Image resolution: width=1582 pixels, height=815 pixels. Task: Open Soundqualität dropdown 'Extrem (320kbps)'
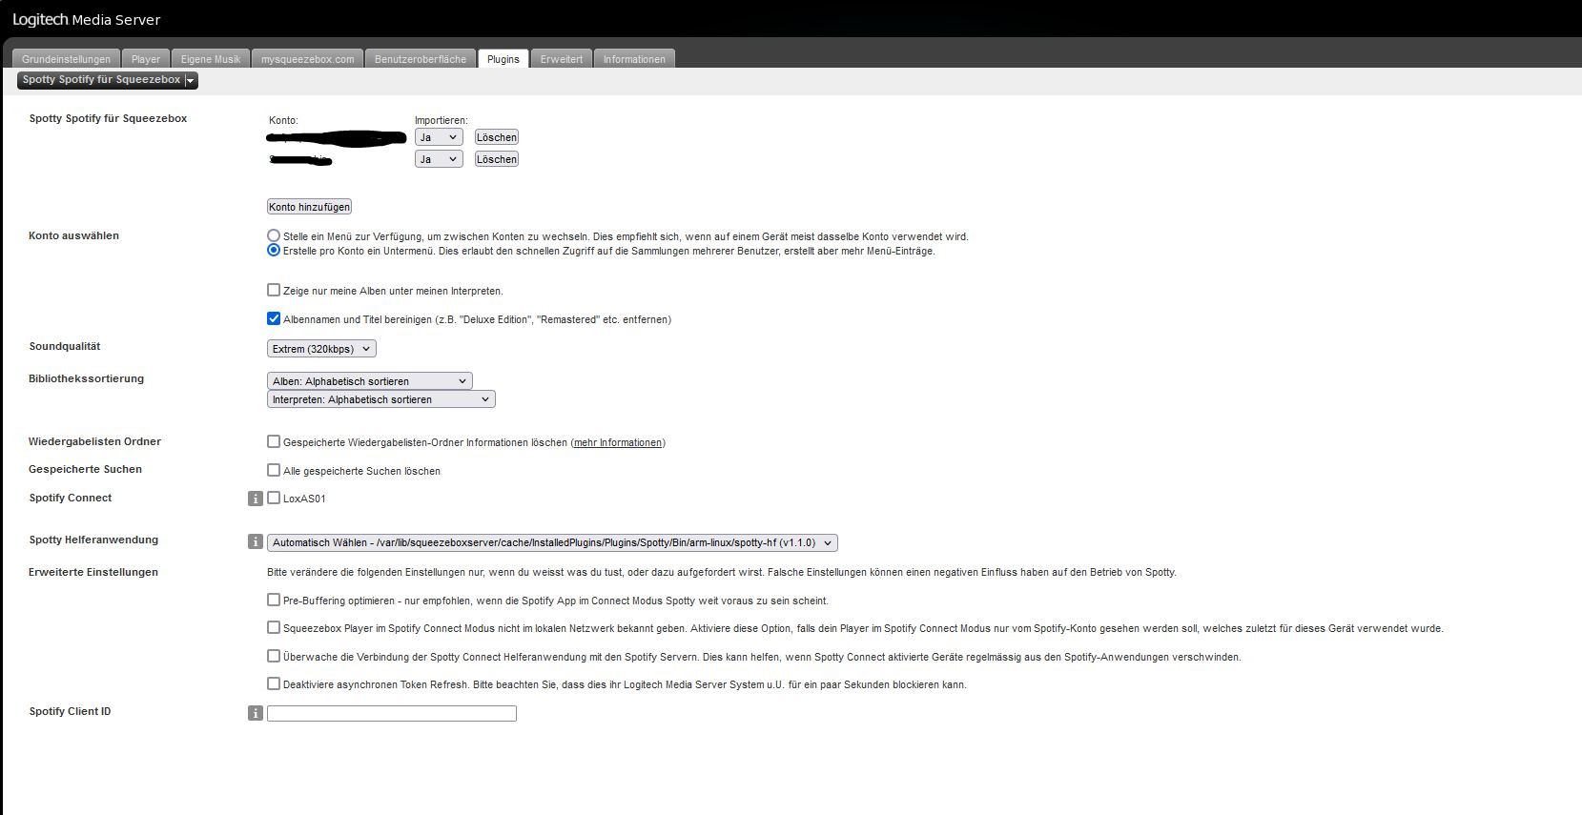pyautogui.click(x=321, y=349)
